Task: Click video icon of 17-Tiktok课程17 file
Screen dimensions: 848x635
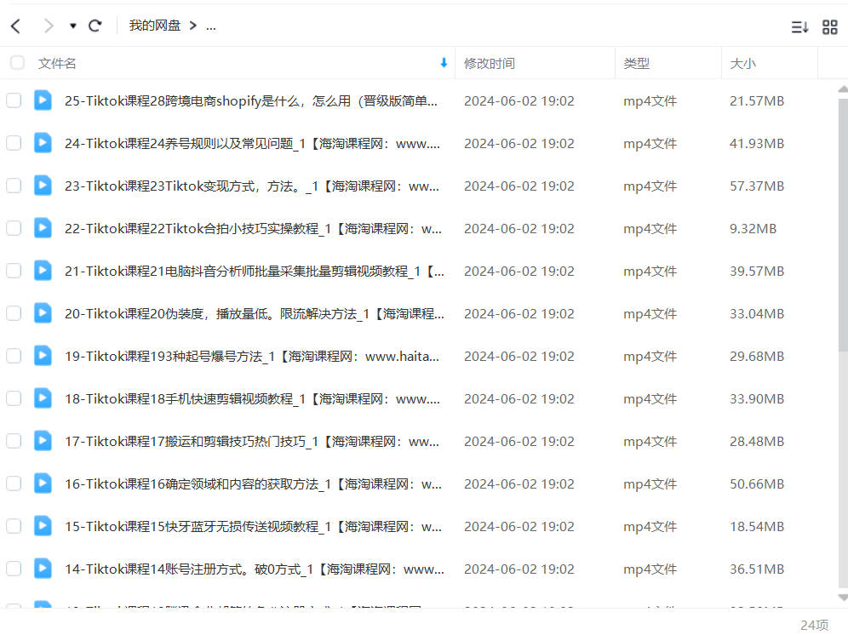Action: tap(43, 442)
